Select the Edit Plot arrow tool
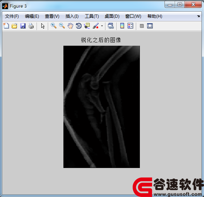This screenshot has height=197, width=204. 43,26
